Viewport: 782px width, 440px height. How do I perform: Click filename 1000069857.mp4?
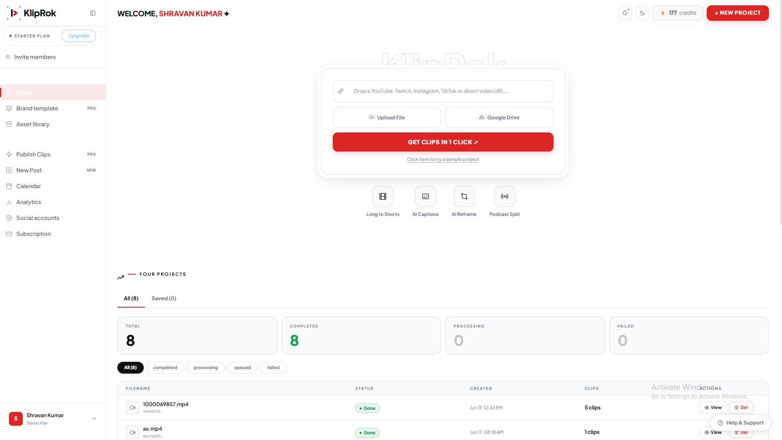pyautogui.click(x=165, y=405)
